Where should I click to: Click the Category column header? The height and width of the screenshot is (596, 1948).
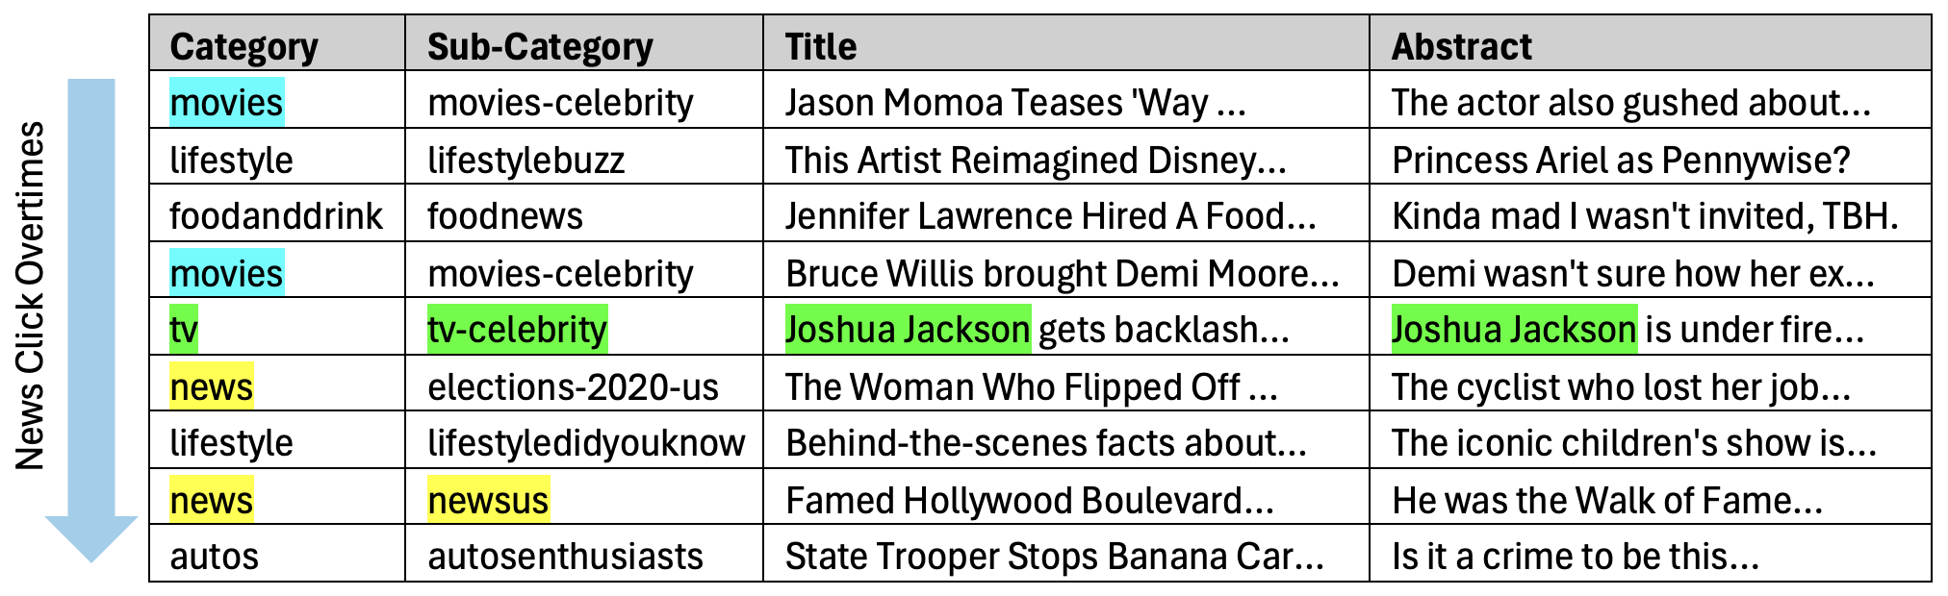pos(243,46)
